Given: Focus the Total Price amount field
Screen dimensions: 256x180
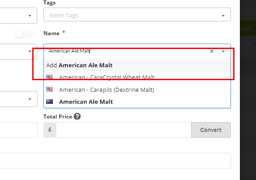Looking at the screenshot, I should tap(124, 130).
